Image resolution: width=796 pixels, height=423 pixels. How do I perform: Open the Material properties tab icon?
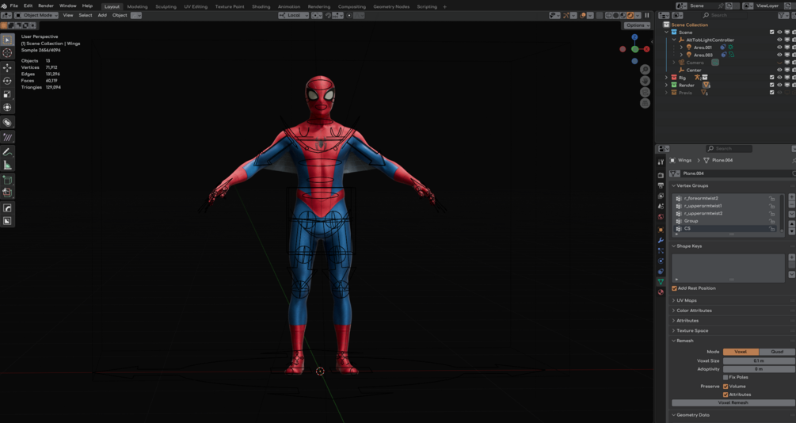click(661, 292)
